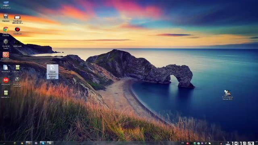Switch to the blue running taskbar app
Viewport: 258px width, 145px height.
tap(43, 143)
